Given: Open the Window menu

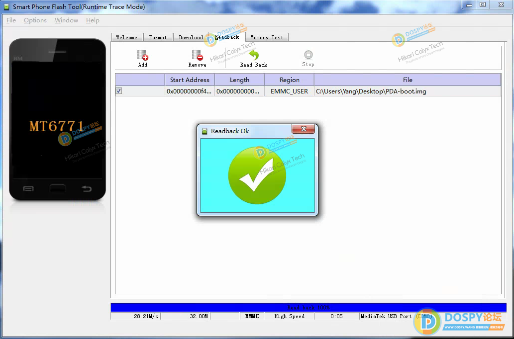Looking at the screenshot, I should click(66, 20).
